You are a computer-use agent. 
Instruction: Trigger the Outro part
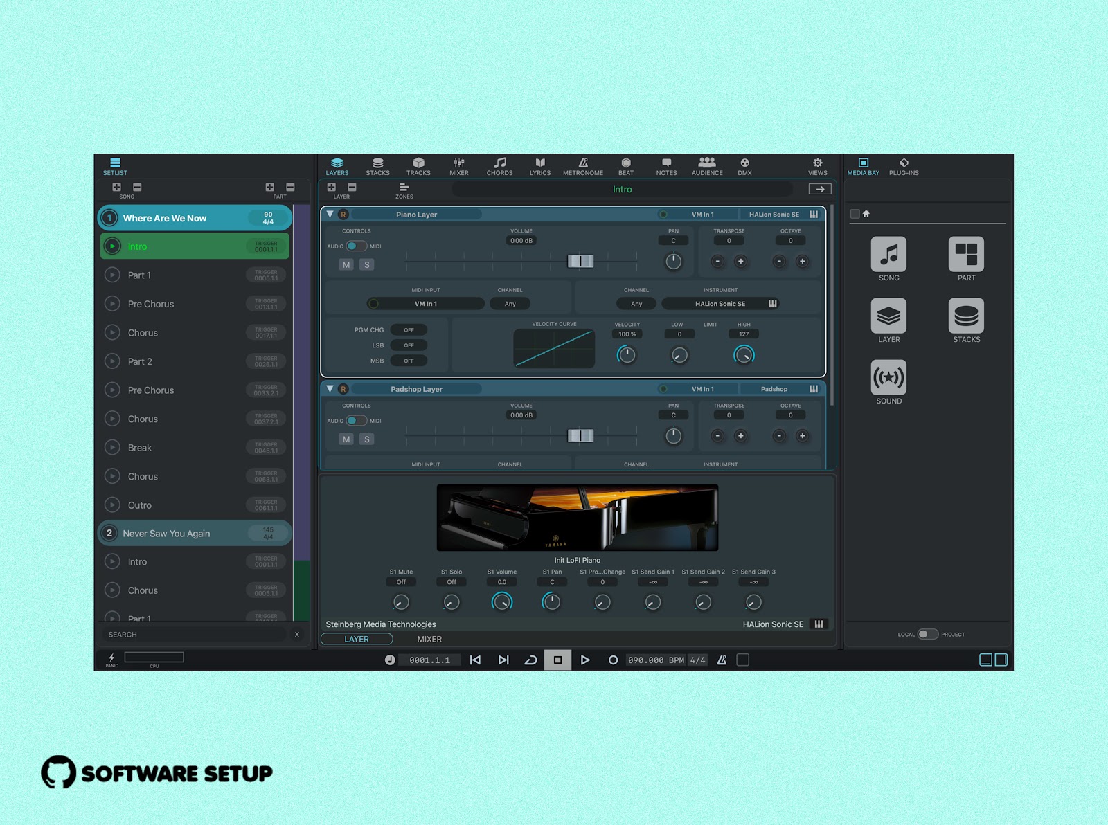[x=112, y=505]
